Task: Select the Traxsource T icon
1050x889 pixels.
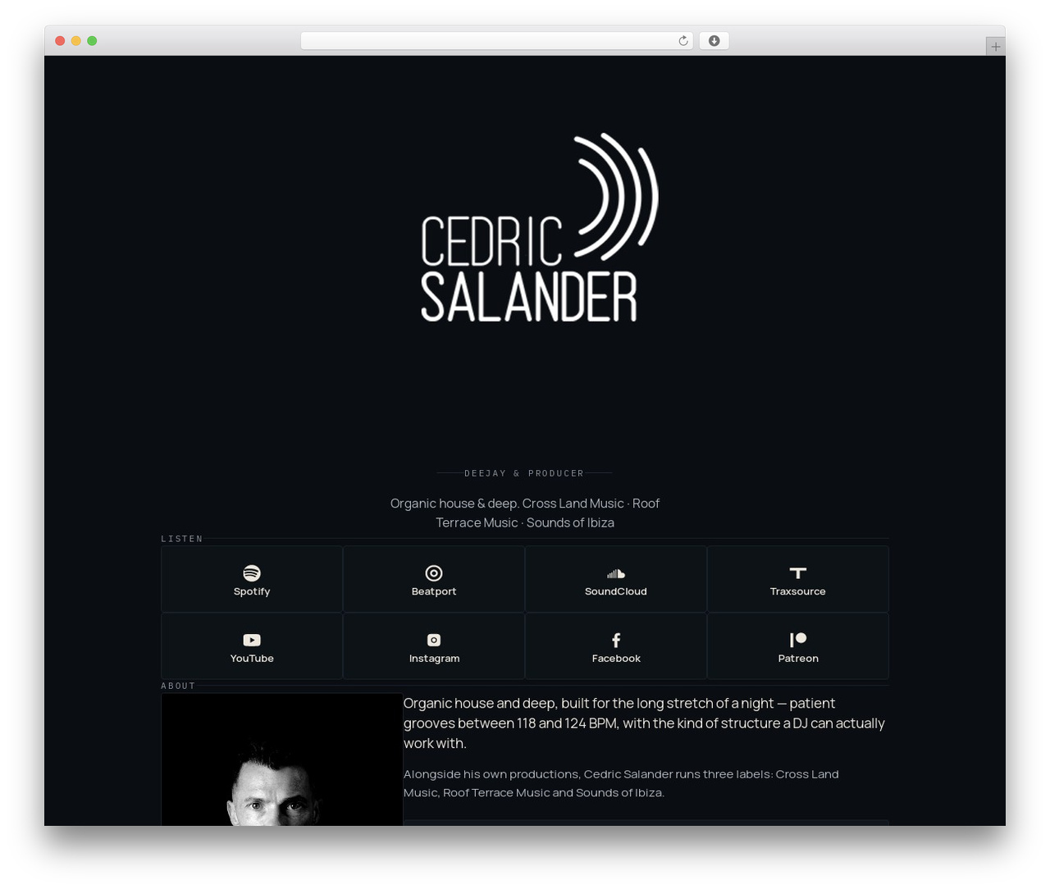Action: click(798, 572)
